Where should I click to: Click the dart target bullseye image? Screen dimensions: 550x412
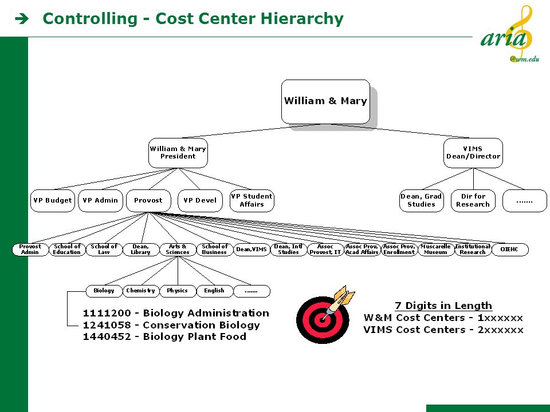point(325,315)
